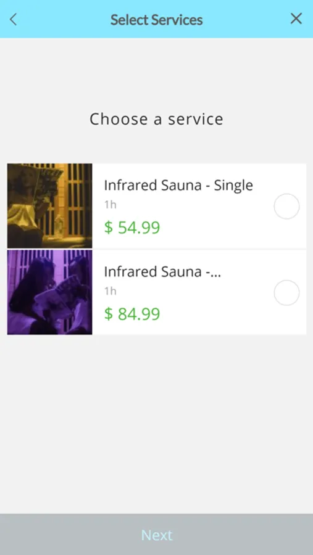The width and height of the screenshot is (313, 555).
Task: Click the $ 54.99 price
Action: 132,227
